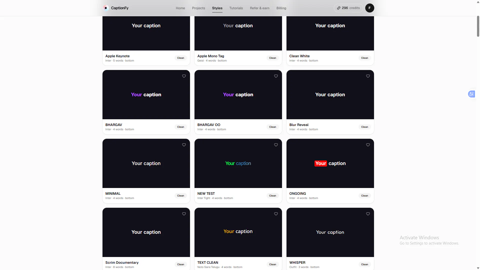Heart the TEXT CLEAN style
480x270 pixels.
[x=276, y=214]
